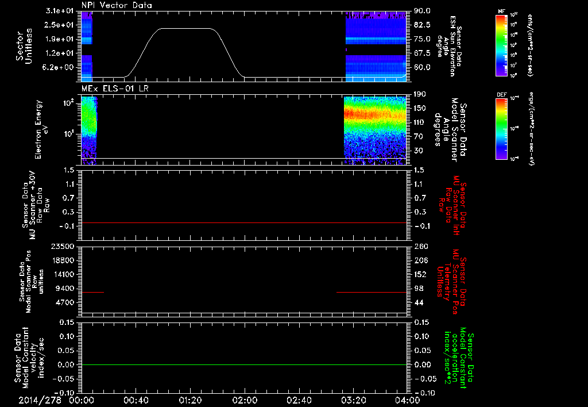Select the "Model Scanner Pos Raw unitless" axis title
This screenshot has width=588, height=407.
(x=32, y=282)
